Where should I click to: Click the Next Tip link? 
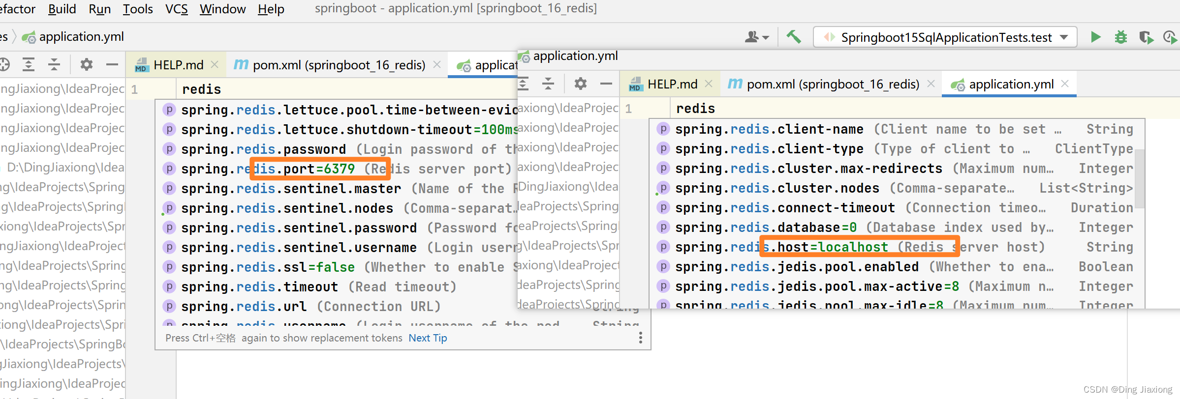(428, 338)
